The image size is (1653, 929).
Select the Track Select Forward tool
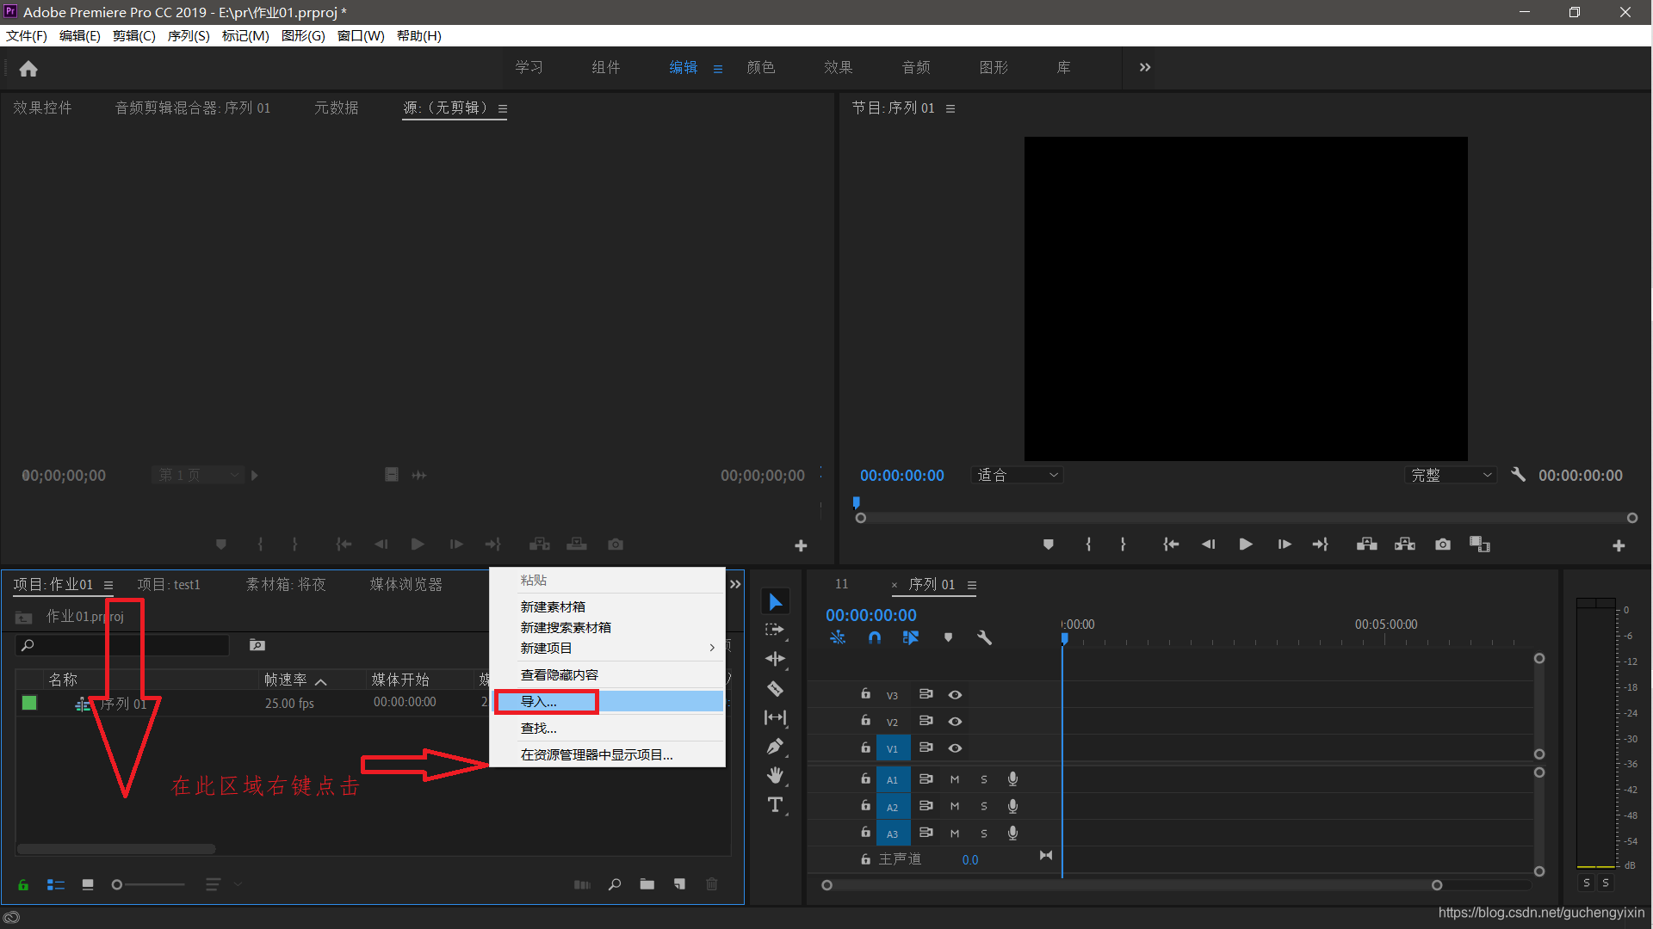(775, 630)
